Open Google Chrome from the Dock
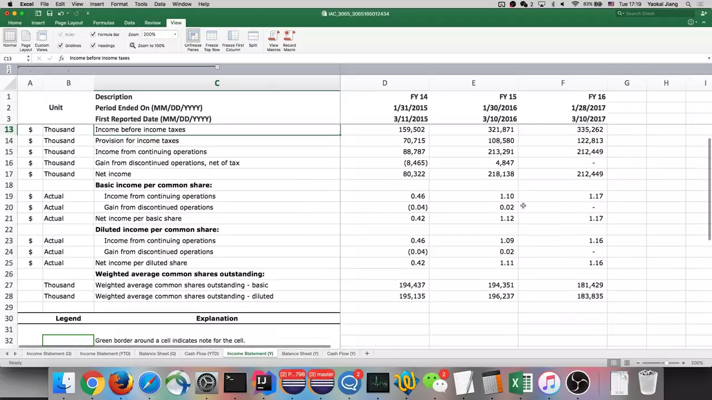The image size is (712, 400). click(x=92, y=383)
